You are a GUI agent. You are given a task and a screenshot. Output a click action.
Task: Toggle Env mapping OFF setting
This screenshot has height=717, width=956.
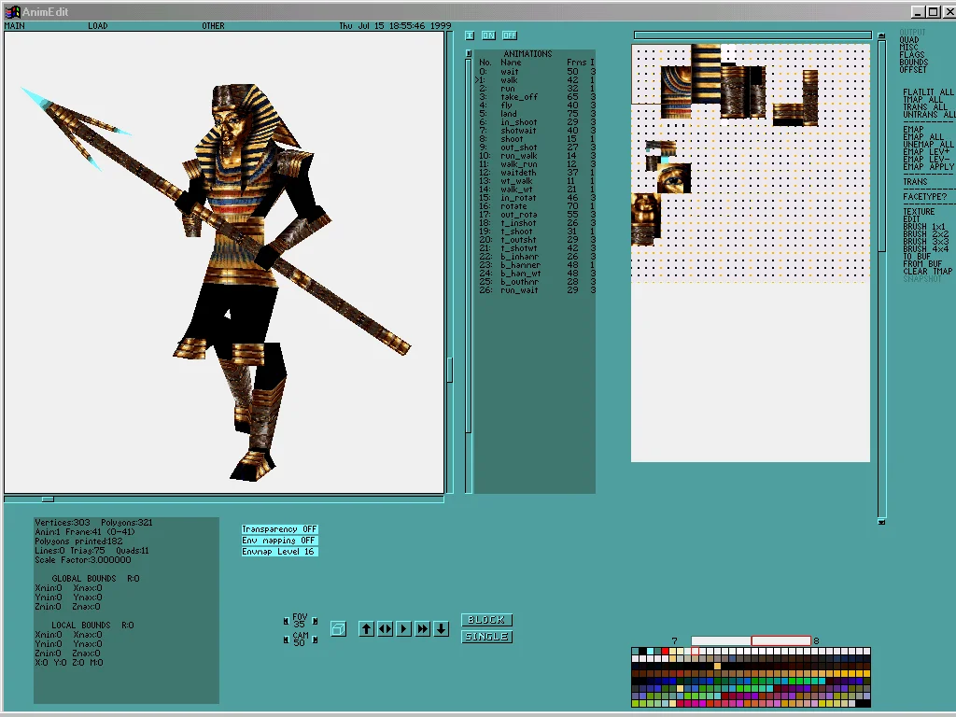click(x=279, y=541)
